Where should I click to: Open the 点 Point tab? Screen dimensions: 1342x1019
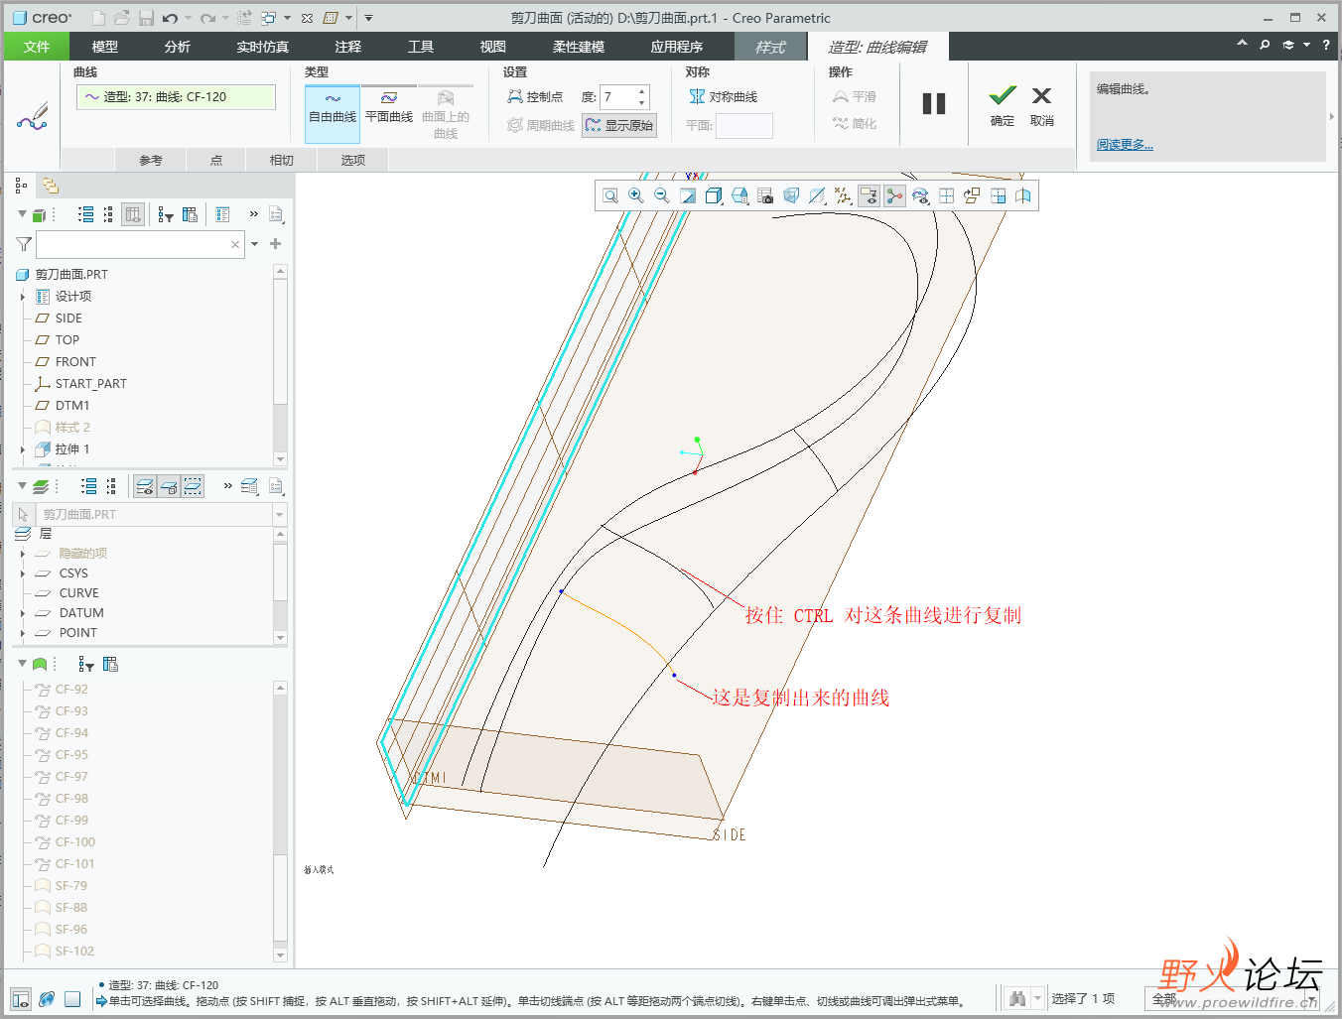pos(216,160)
